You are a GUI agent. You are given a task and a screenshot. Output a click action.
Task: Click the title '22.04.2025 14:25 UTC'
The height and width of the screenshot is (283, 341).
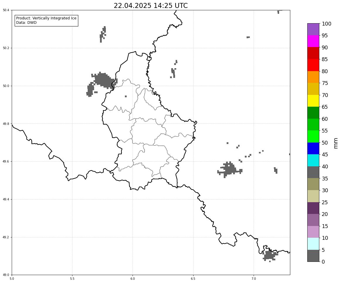[x=151, y=6]
